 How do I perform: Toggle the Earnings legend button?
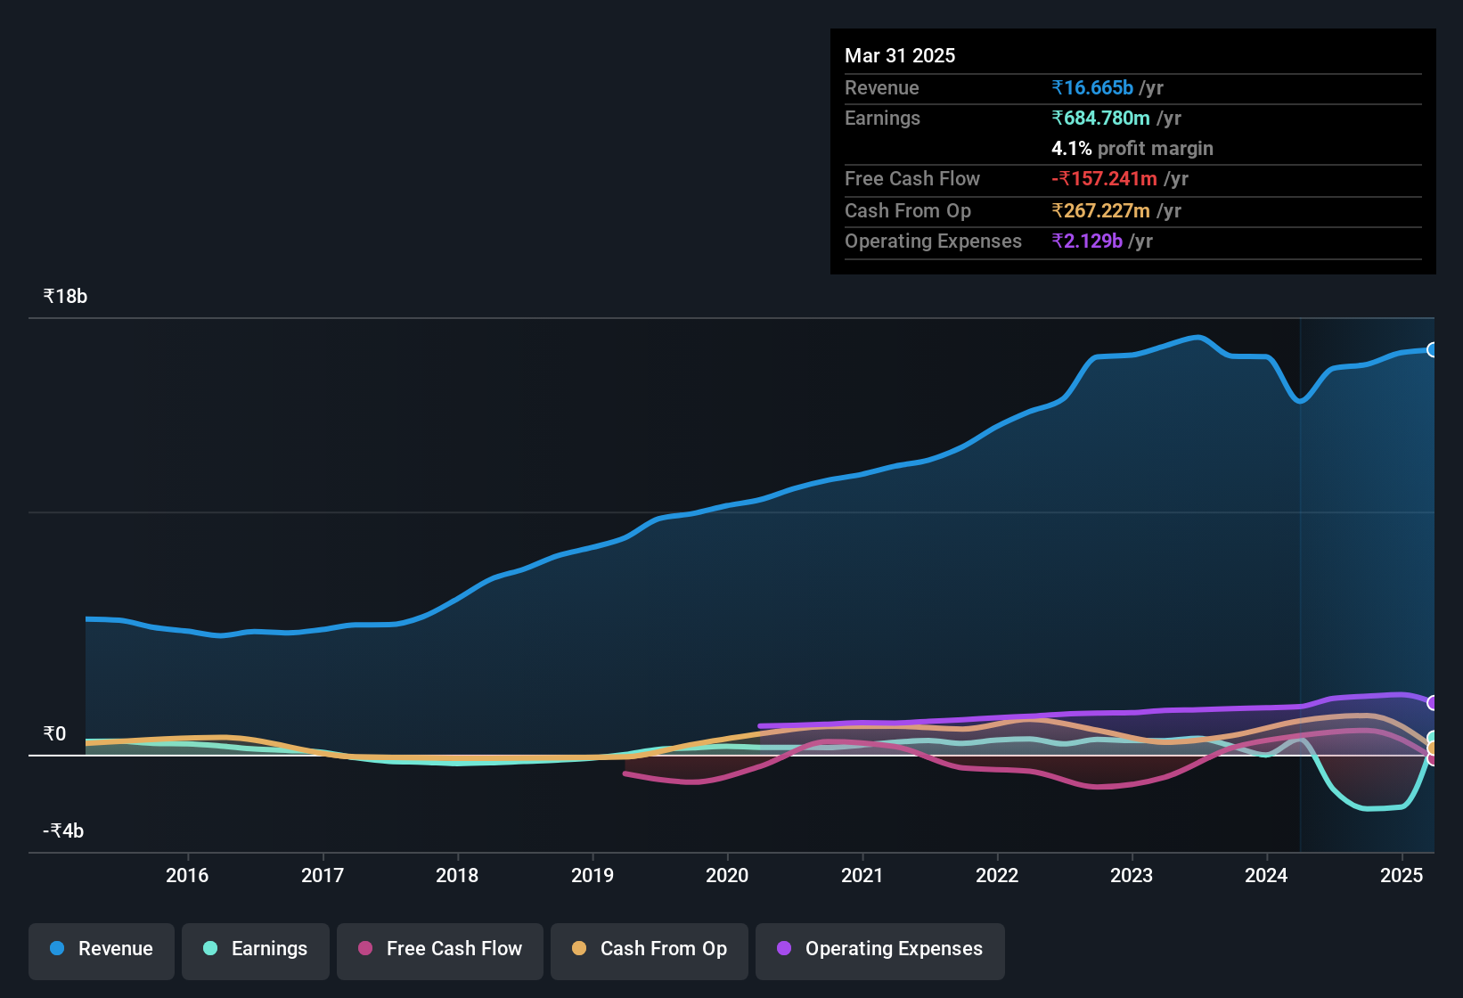(x=256, y=951)
